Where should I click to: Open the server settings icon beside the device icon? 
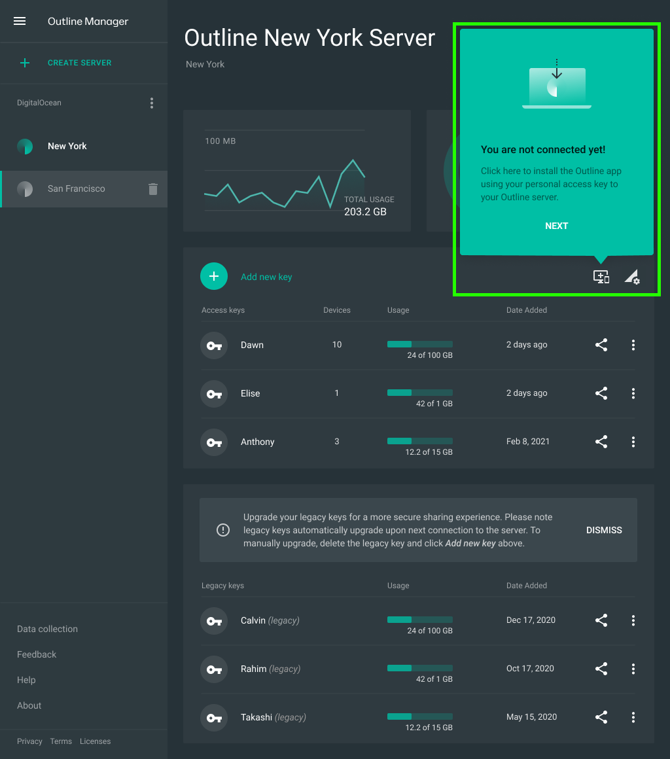coord(631,277)
